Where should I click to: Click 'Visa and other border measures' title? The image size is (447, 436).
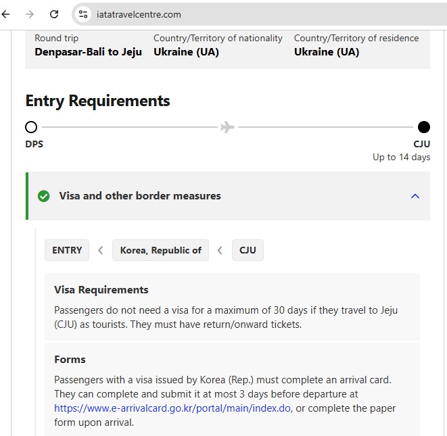[140, 196]
